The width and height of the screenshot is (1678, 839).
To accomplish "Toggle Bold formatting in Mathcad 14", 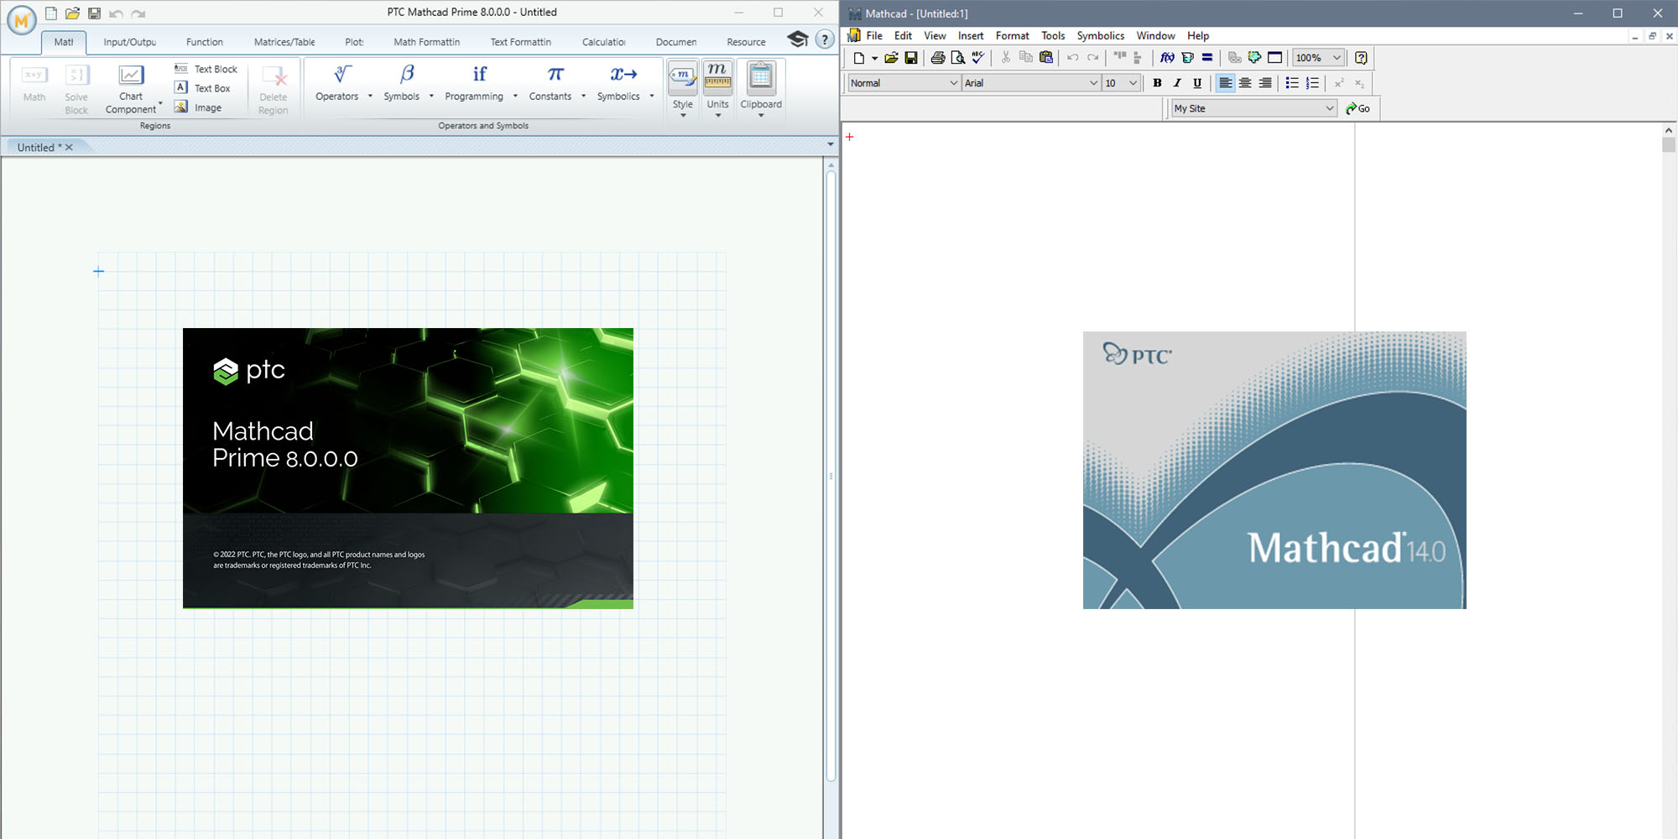I will tap(1157, 83).
